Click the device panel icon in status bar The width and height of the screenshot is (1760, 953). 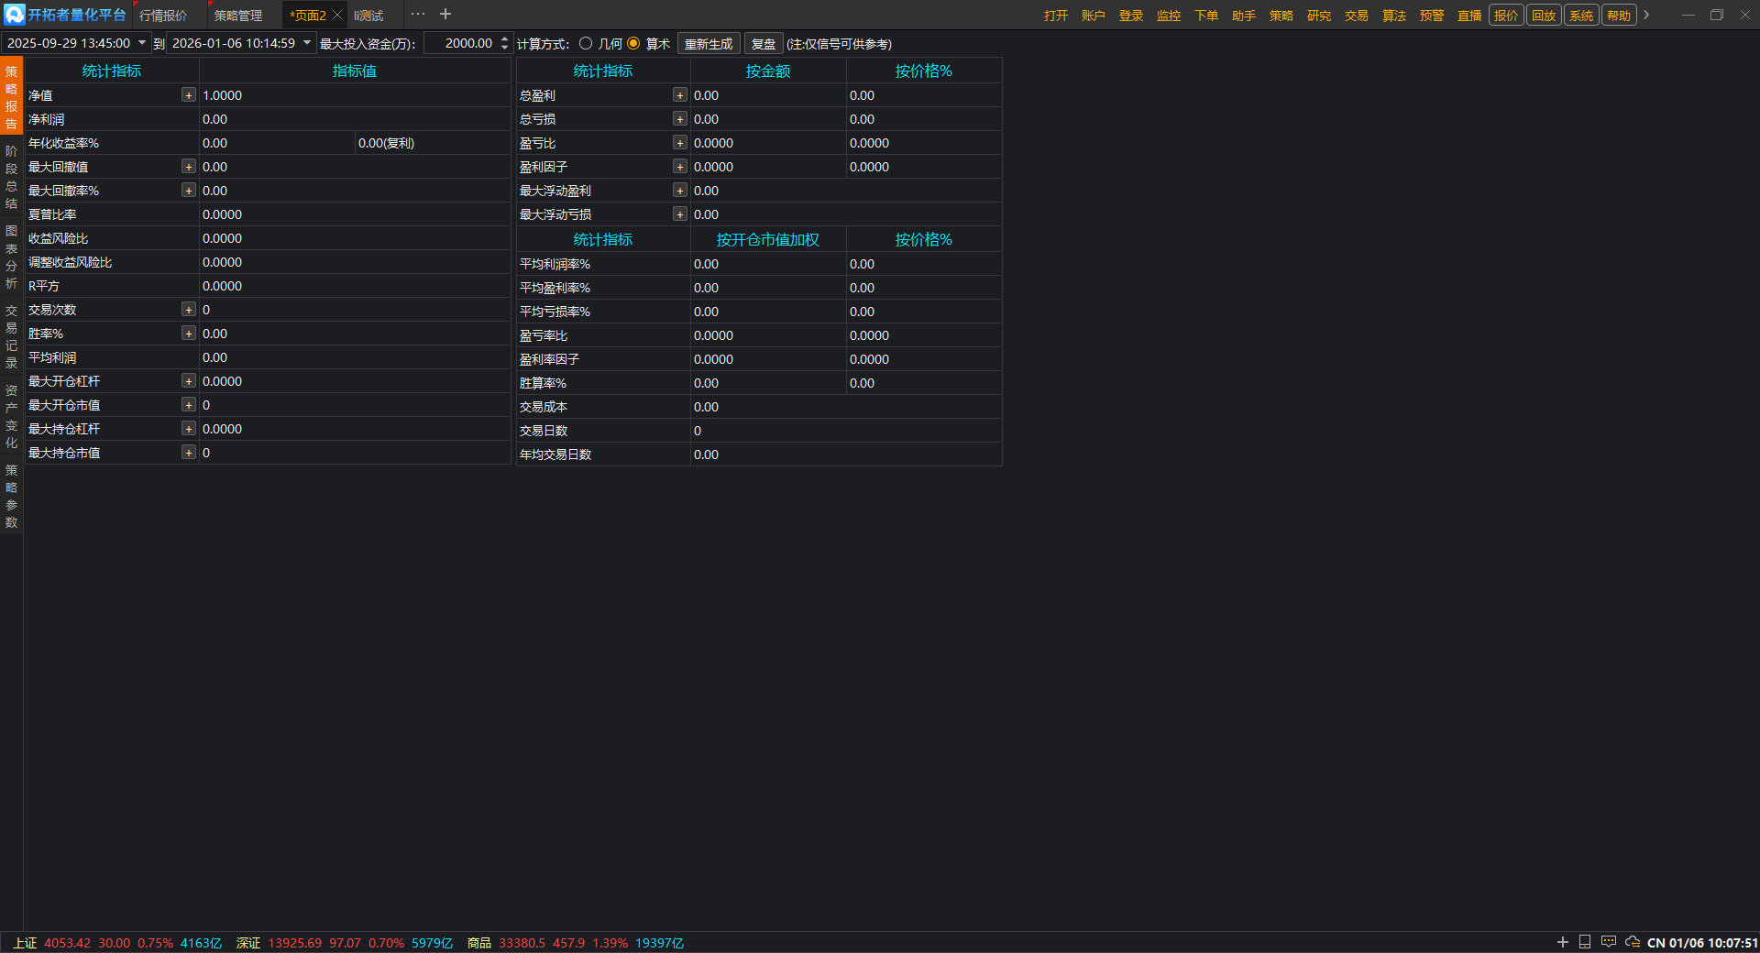click(x=1585, y=942)
